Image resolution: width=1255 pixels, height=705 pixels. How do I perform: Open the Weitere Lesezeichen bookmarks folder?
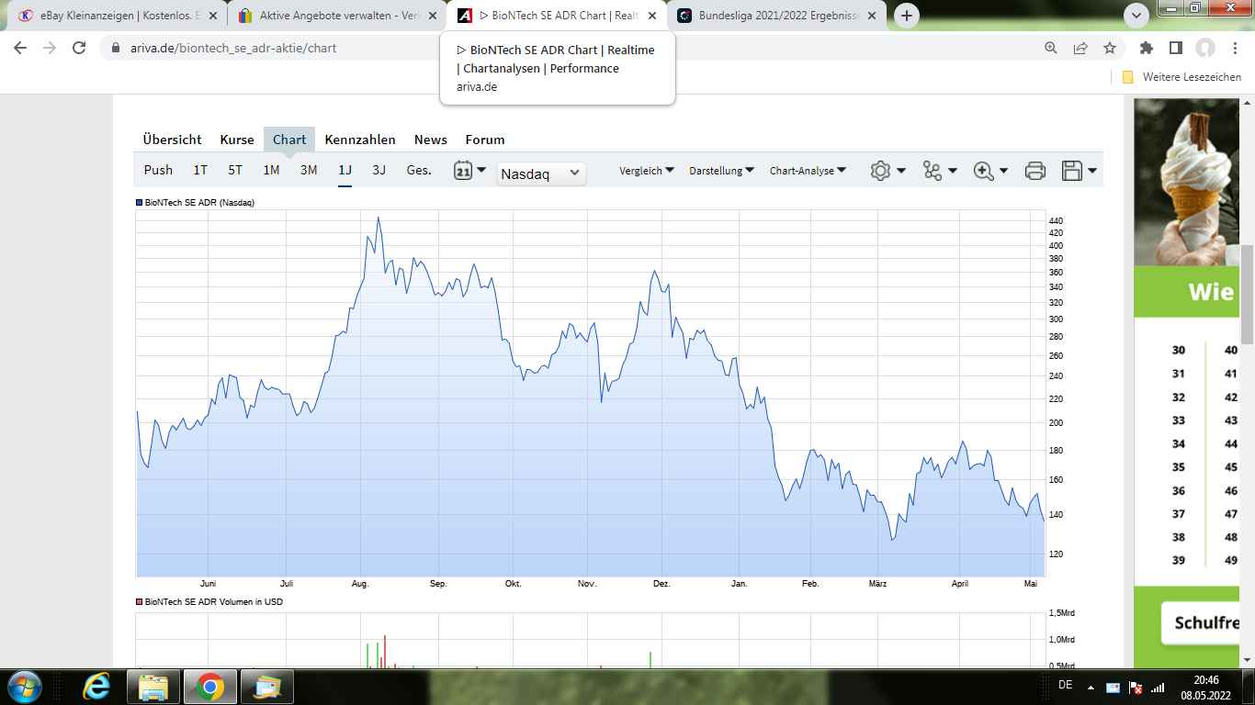tap(1182, 77)
